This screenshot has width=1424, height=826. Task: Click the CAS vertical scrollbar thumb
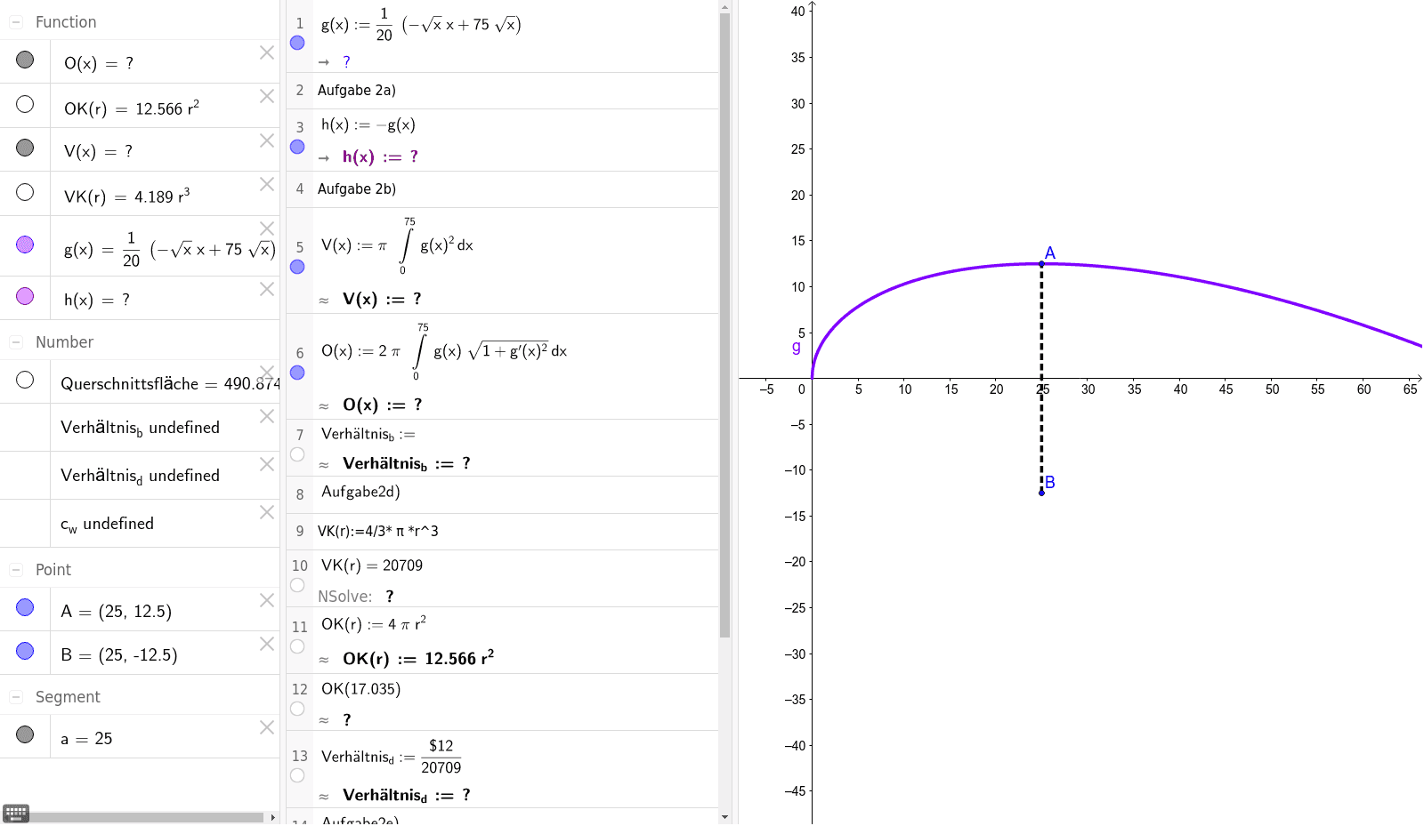pos(724,325)
